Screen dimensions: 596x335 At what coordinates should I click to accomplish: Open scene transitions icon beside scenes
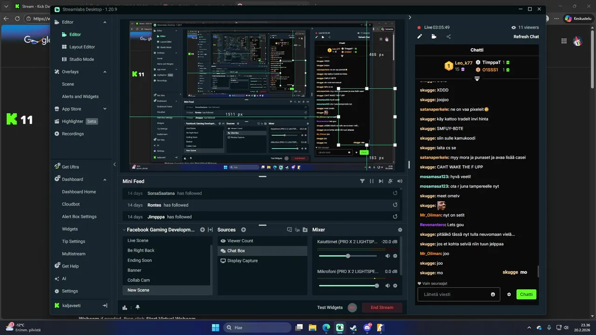click(210, 230)
